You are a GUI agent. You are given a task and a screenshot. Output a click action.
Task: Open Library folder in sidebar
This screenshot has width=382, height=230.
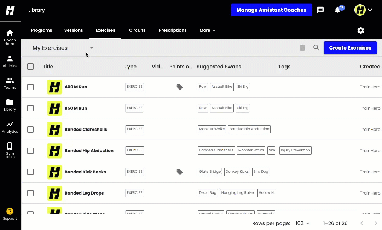point(10,105)
